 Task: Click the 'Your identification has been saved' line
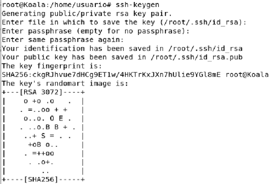point(122,48)
